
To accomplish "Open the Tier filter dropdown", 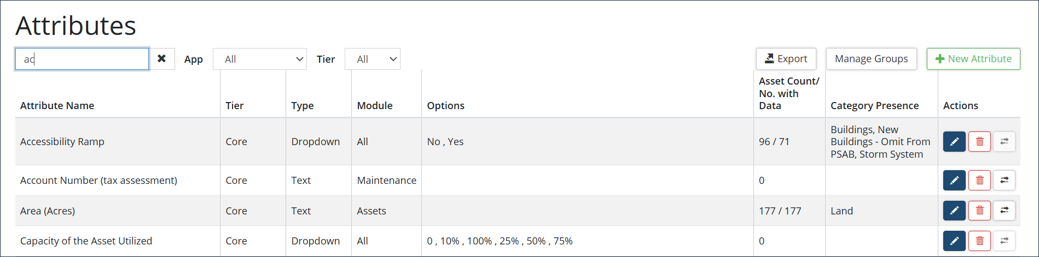I will tap(372, 59).
